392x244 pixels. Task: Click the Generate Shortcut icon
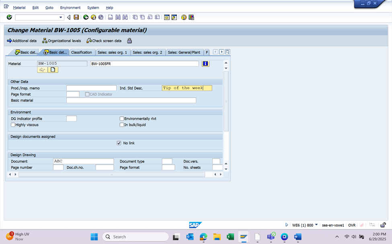click(x=174, y=17)
